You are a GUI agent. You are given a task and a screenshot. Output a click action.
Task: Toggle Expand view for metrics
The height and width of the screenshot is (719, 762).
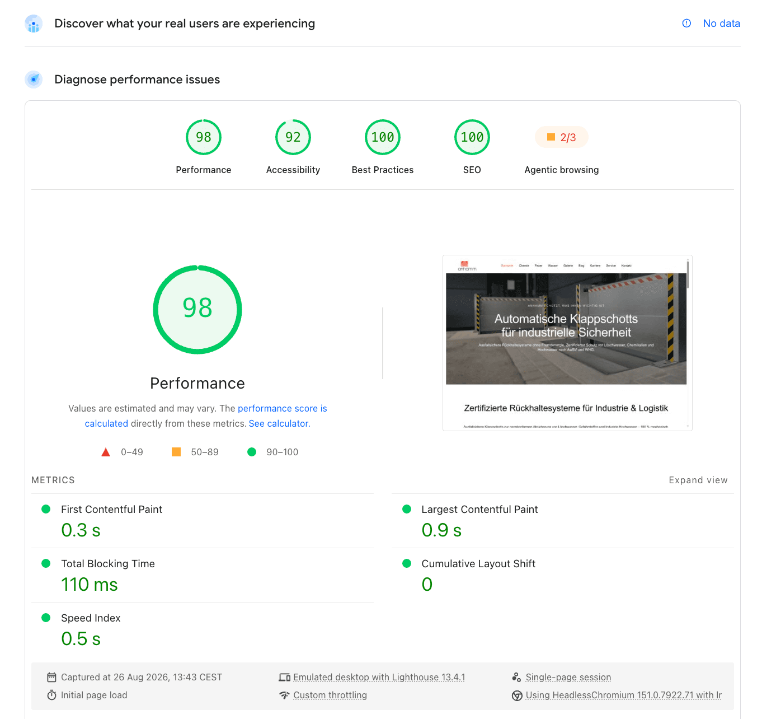pyautogui.click(x=698, y=480)
